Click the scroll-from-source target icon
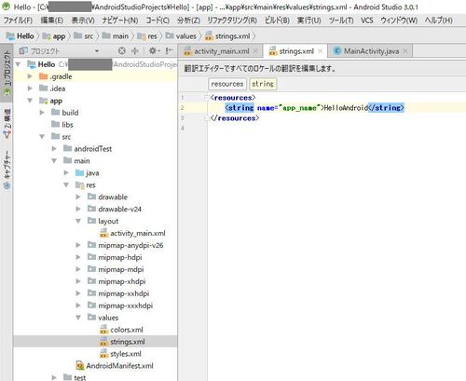The height and width of the screenshot is (381, 466). pos(122,50)
